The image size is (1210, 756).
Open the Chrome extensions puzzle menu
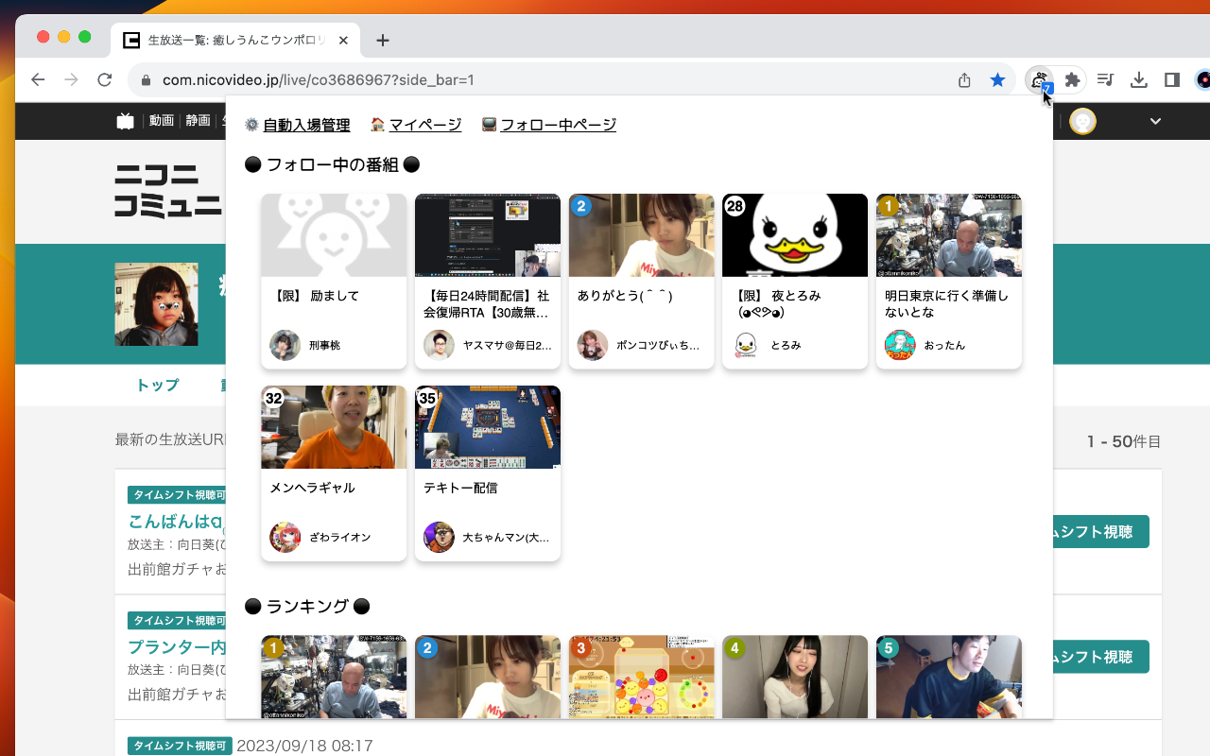coord(1072,80)
